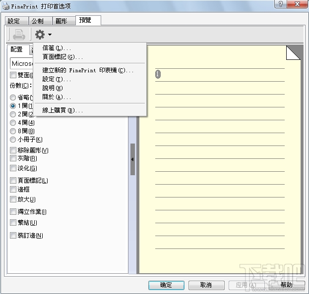Viewport: 309px width, 294px height.
Task: Switch to the 圖形 tab
Action: (64, 21)
